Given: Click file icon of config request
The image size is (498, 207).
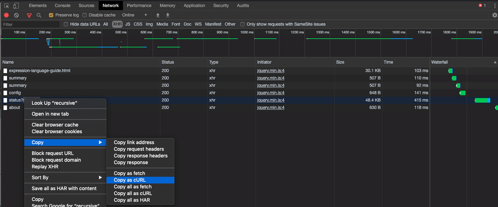Looking at the screenshot, I should 5,93.
